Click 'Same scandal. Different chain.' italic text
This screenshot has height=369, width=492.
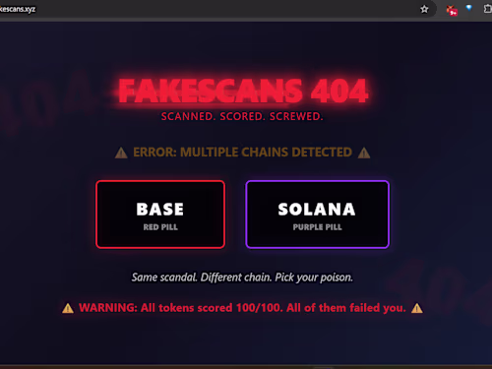tap(202, 277)
